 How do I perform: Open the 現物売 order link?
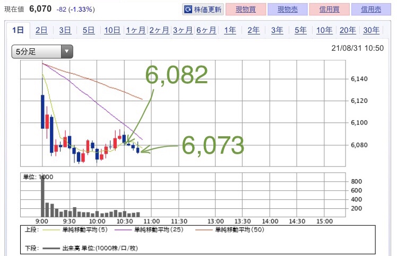(287, 10)
